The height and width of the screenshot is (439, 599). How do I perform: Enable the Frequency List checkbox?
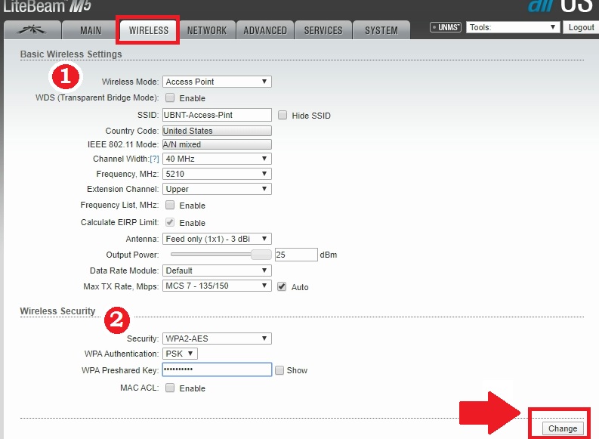[x=170, y=206]
